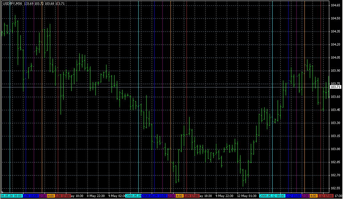Click the 8 May 22:30 time axis label
Viewport: 343px width, 199px height.
[x=96, y=196]
